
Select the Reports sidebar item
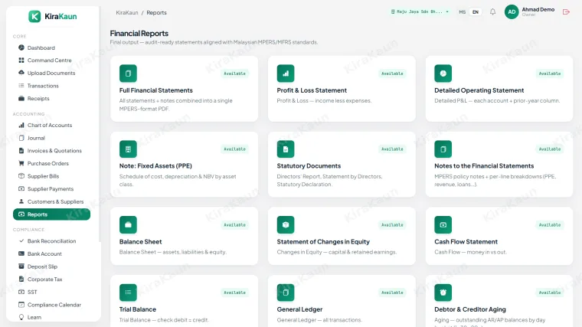(x=51, y=214)
